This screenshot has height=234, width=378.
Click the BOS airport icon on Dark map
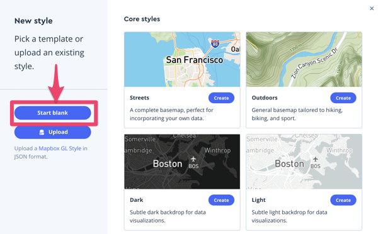coord(193,159)
